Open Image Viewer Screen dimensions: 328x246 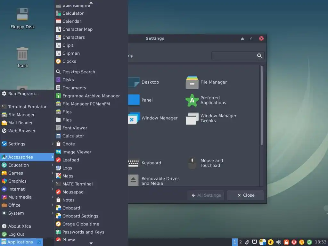click(91, 152)
